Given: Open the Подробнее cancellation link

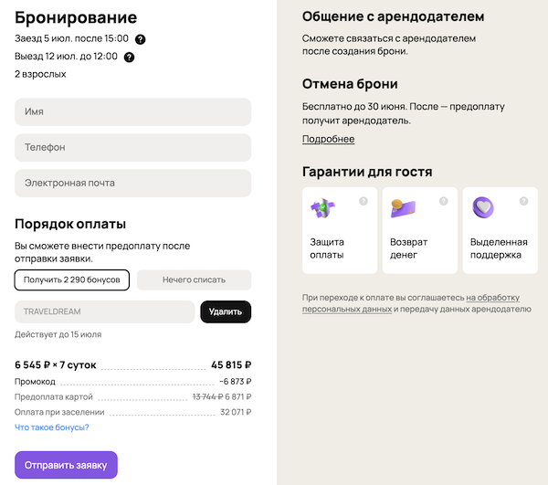Looking at the screenshot, I should (328, 140).
